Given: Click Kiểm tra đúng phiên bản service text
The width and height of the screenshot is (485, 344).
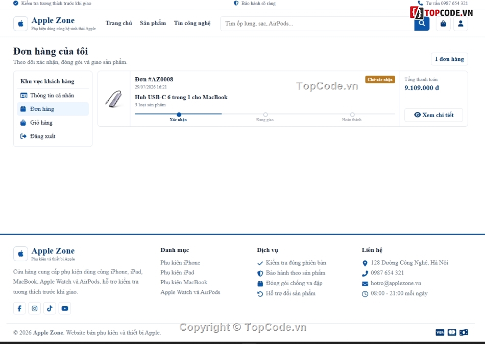Looking at the screenshot, I should (x=296, y=263).
